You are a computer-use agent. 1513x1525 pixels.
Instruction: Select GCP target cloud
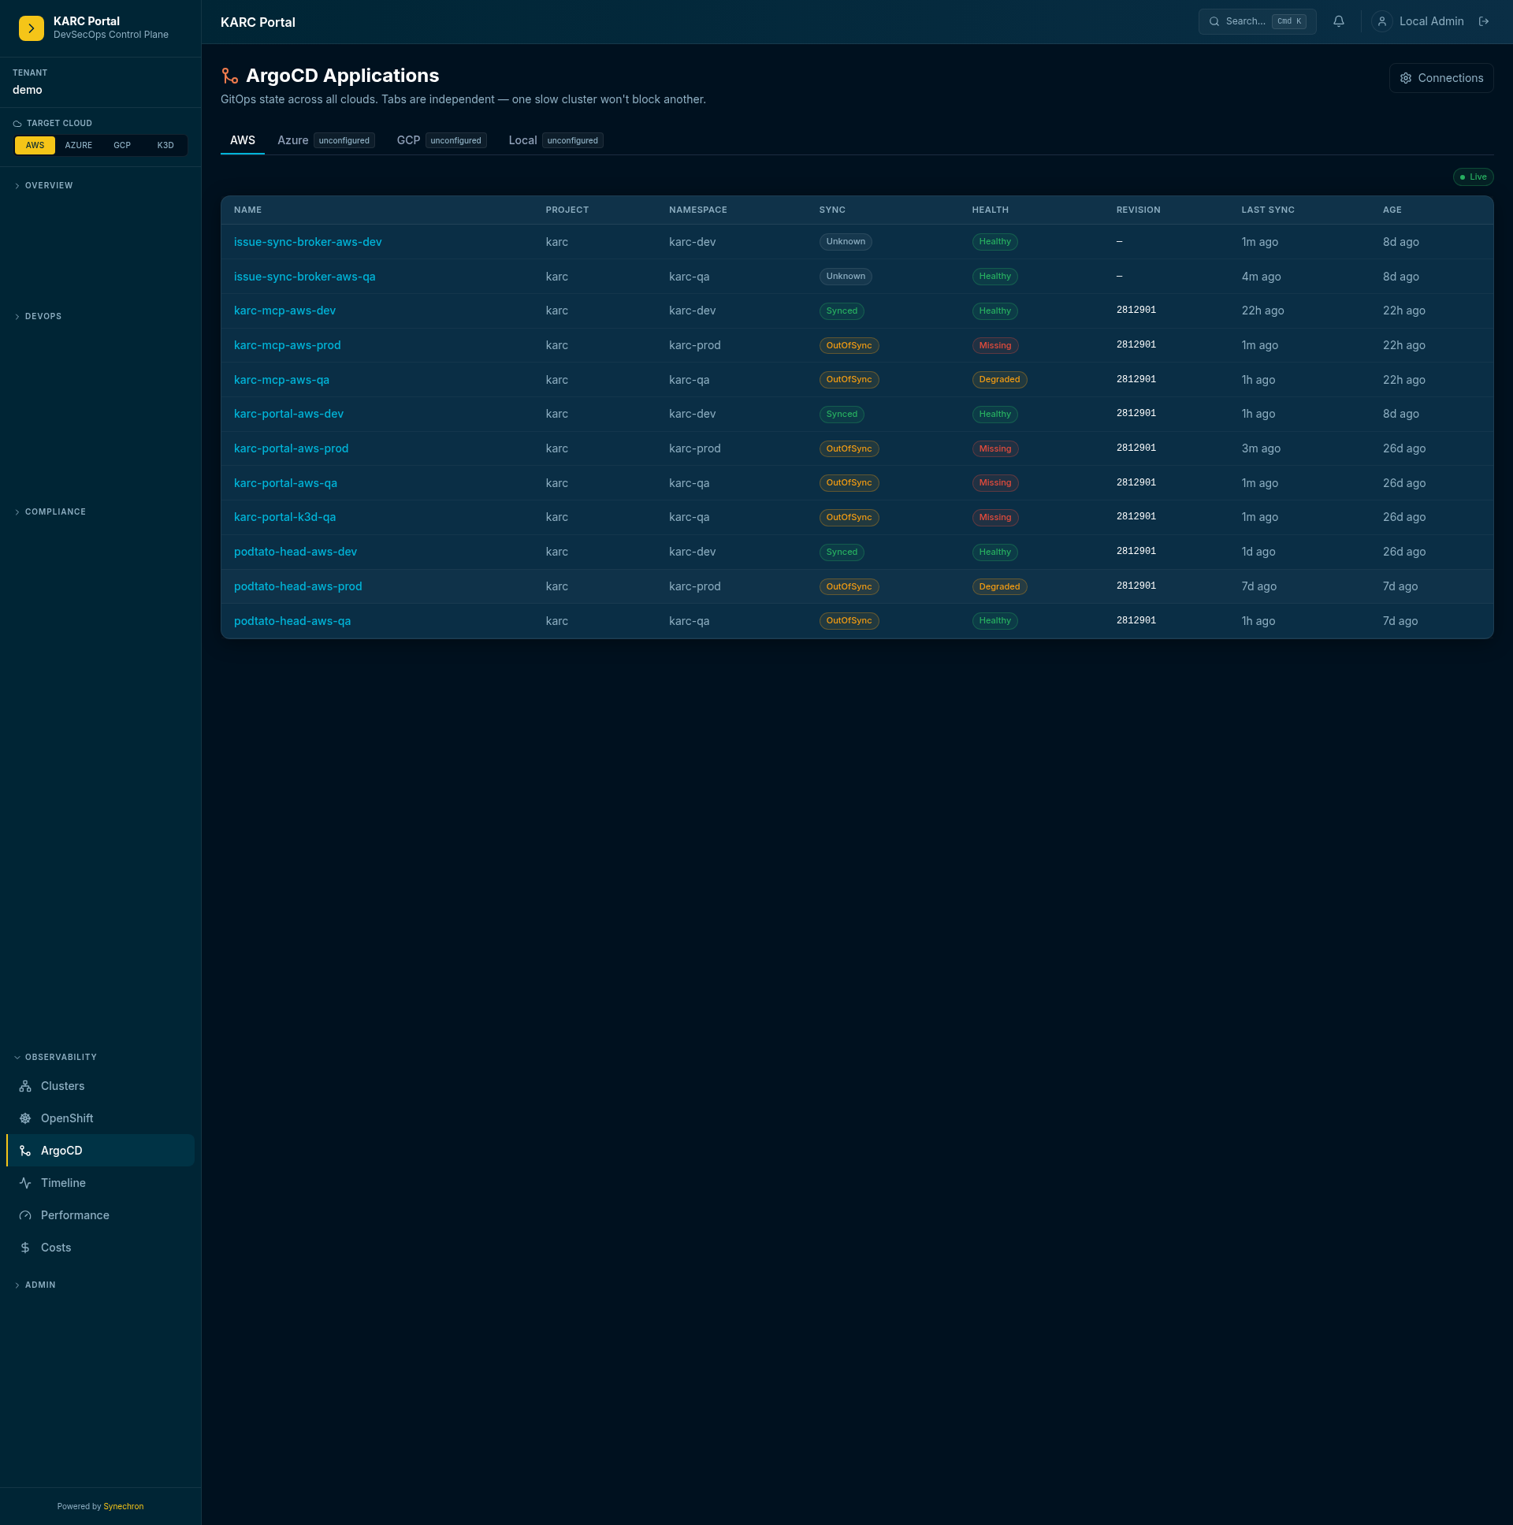click(121, 145)
